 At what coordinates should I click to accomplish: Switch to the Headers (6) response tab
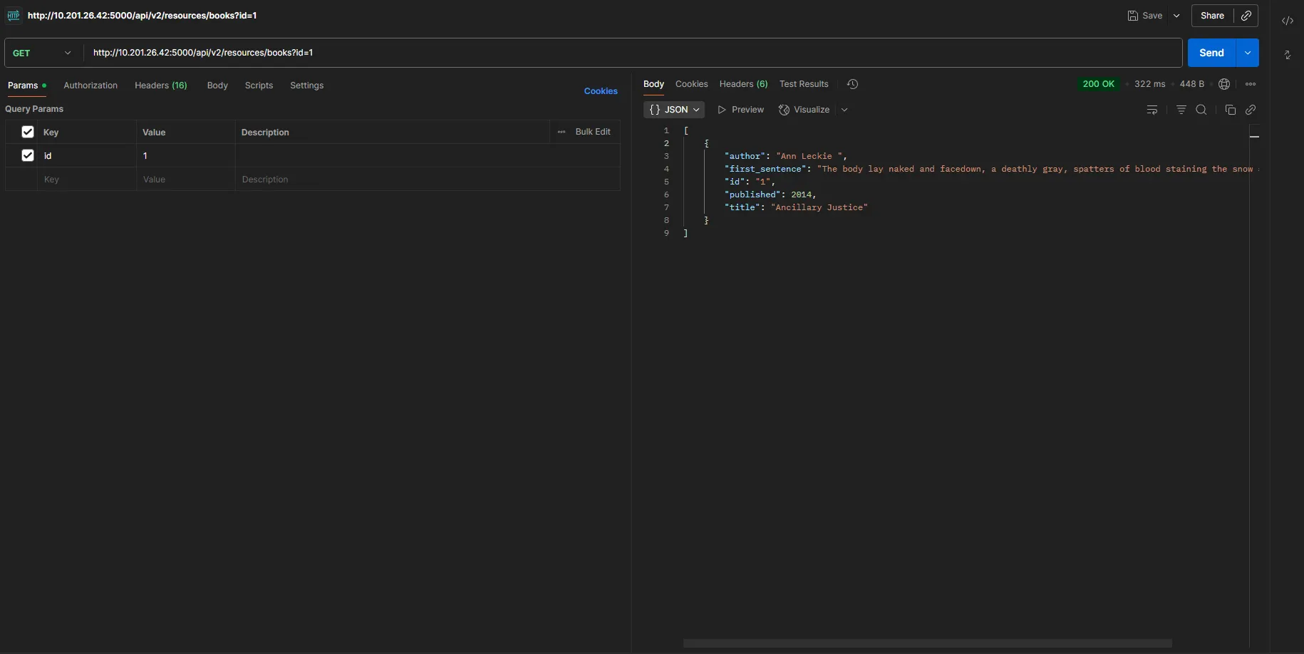pyautogui.click(x=744, y=84)
